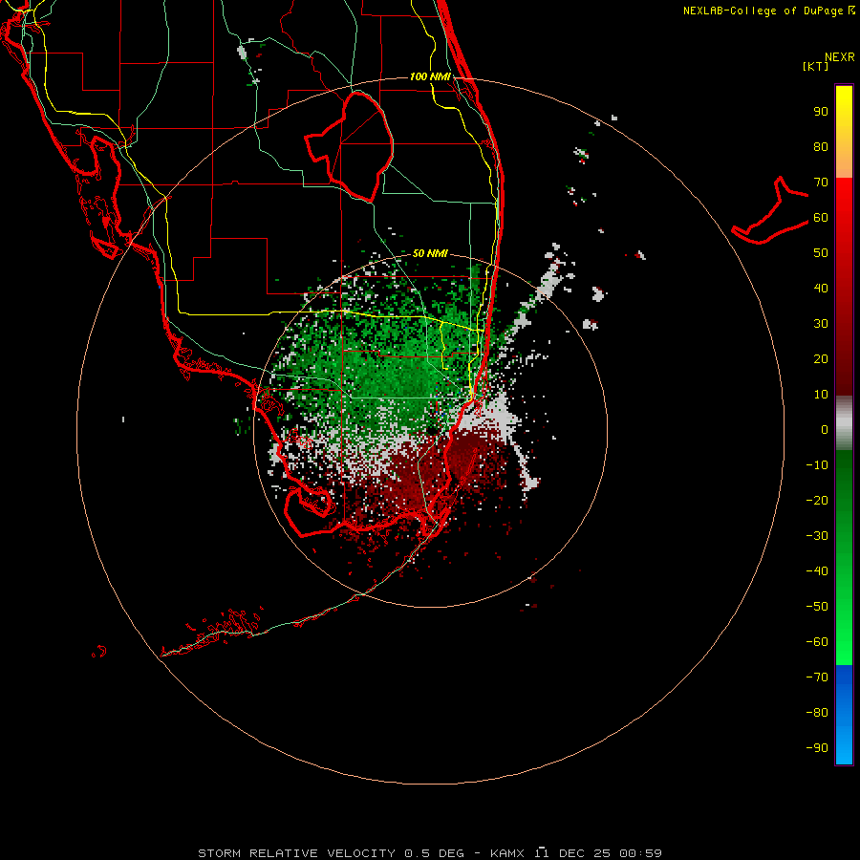Select the -50 scale label
Screen dimensions: 860x860
pyautogui.click(x=817, y=607)
